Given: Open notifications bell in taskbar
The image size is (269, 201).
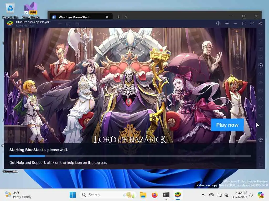Looking at the screenshot, I should [251, 195].
